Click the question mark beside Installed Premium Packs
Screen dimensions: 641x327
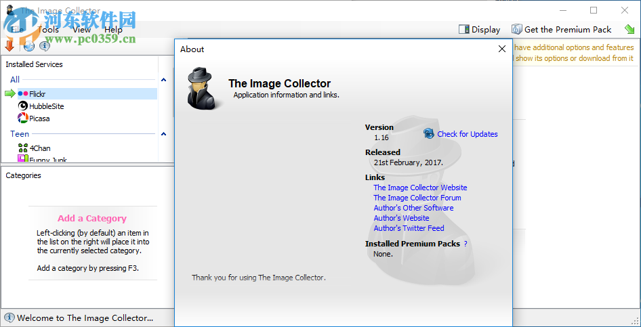(466, 244)
